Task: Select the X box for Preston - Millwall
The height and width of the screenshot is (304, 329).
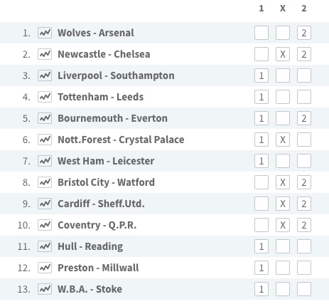Action: click(283, 268)
